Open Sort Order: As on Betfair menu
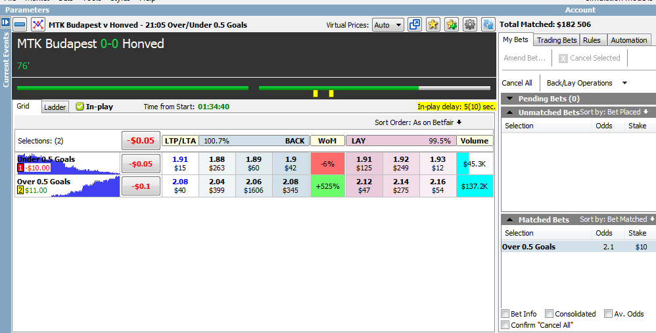The width and height of the screenshot is (656, 333). pos(418,122)
